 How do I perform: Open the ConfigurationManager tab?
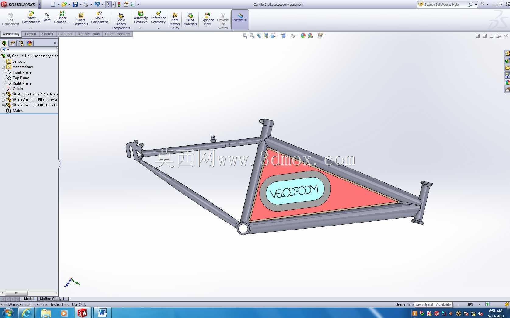(21, 43)
